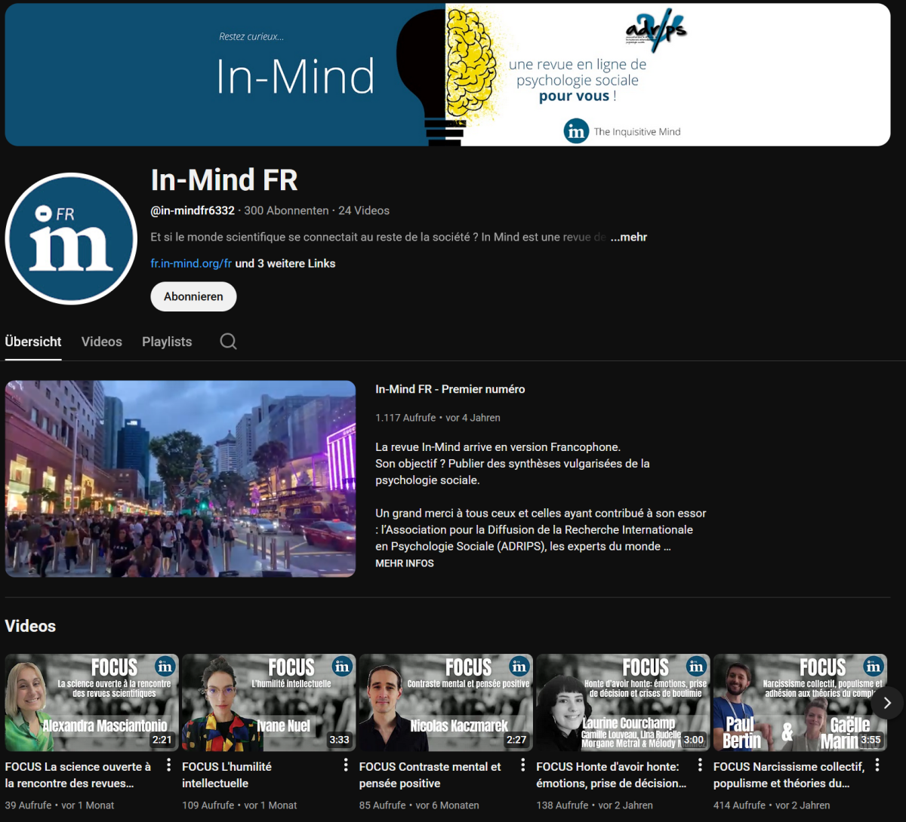The height and width of the screenshot is (822, 906).
Task: Play the featured channel trailer video
Action: pos(180,479)
